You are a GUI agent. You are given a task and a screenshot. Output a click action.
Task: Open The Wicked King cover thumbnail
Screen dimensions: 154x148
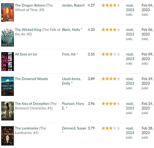[x=7, y=37]
